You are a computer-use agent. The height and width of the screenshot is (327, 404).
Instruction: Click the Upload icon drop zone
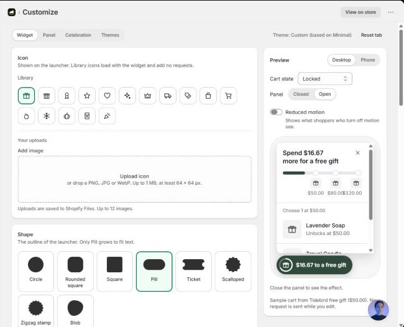tap(134, 179)
